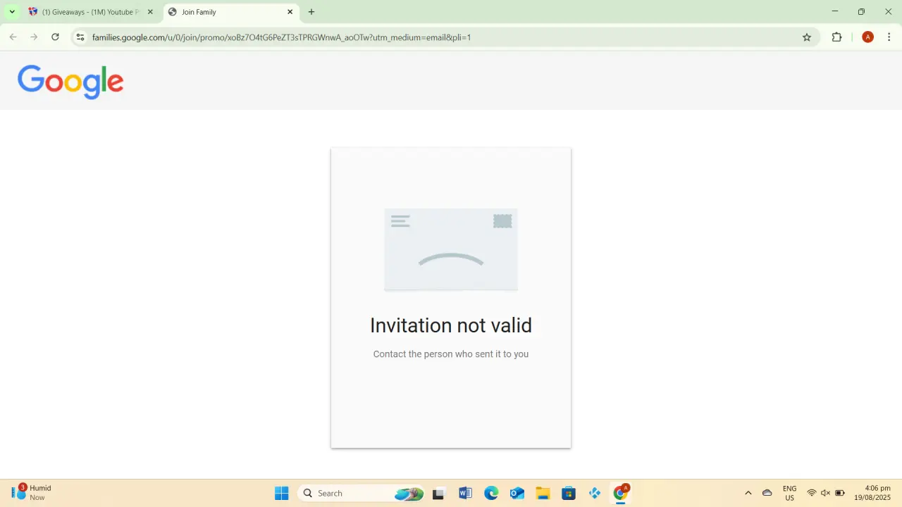Open Task View from the taskbar

click(x=439, y=493)
